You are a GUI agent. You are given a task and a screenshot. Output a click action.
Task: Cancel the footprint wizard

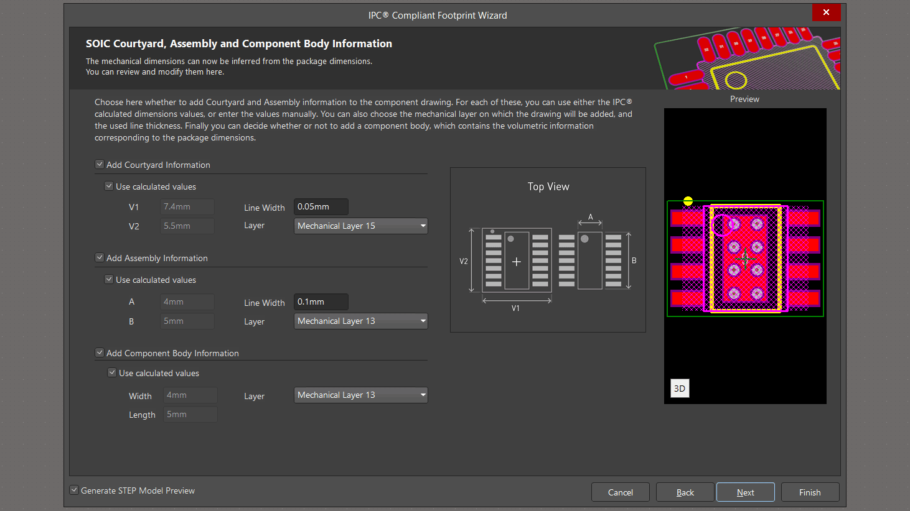620,492
